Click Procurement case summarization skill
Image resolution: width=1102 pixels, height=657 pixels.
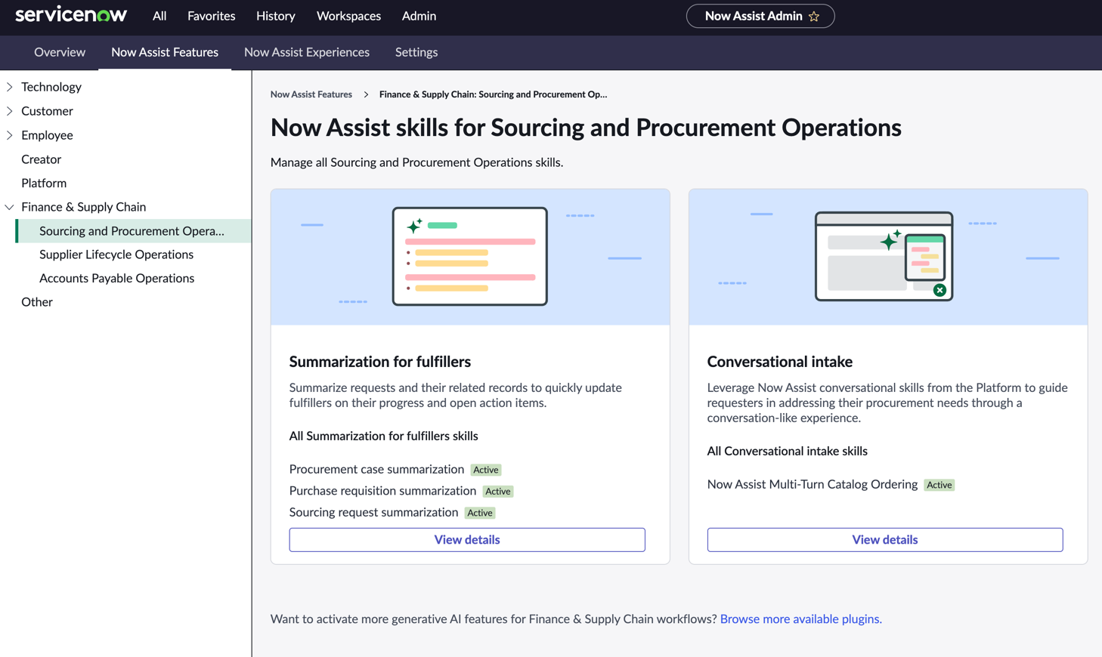(376, 470)
